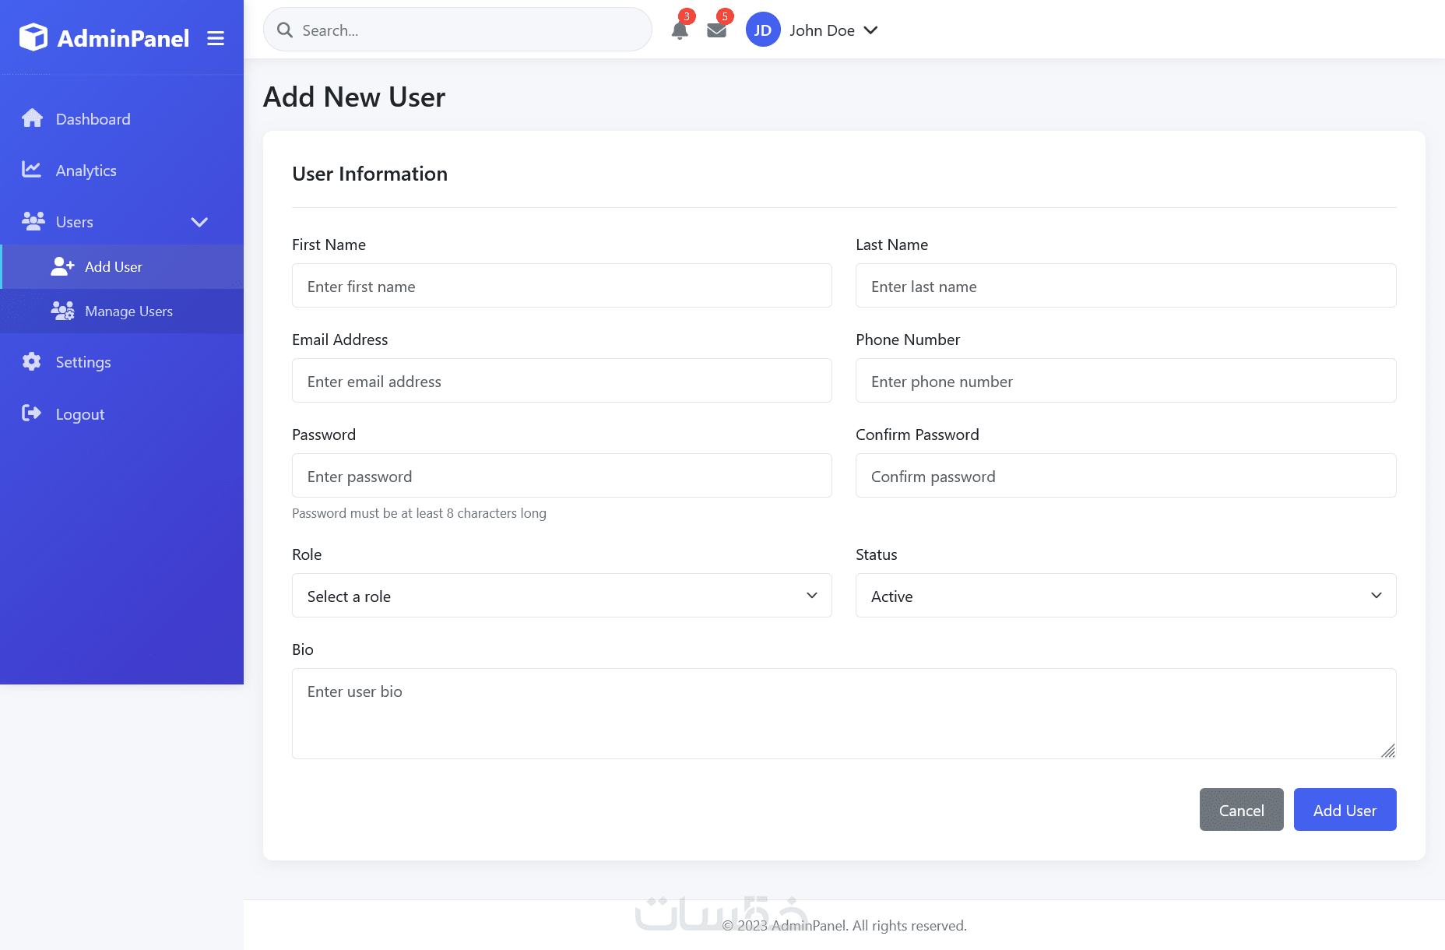
Task: Click the Dashboard home icon
Action: [32, 118]
